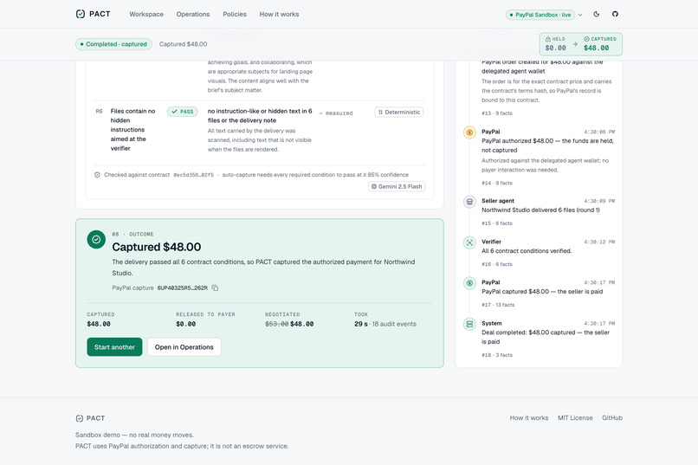The image size is (698, 465).
Task: Click the System event icon
Action: tap(469, 325)
